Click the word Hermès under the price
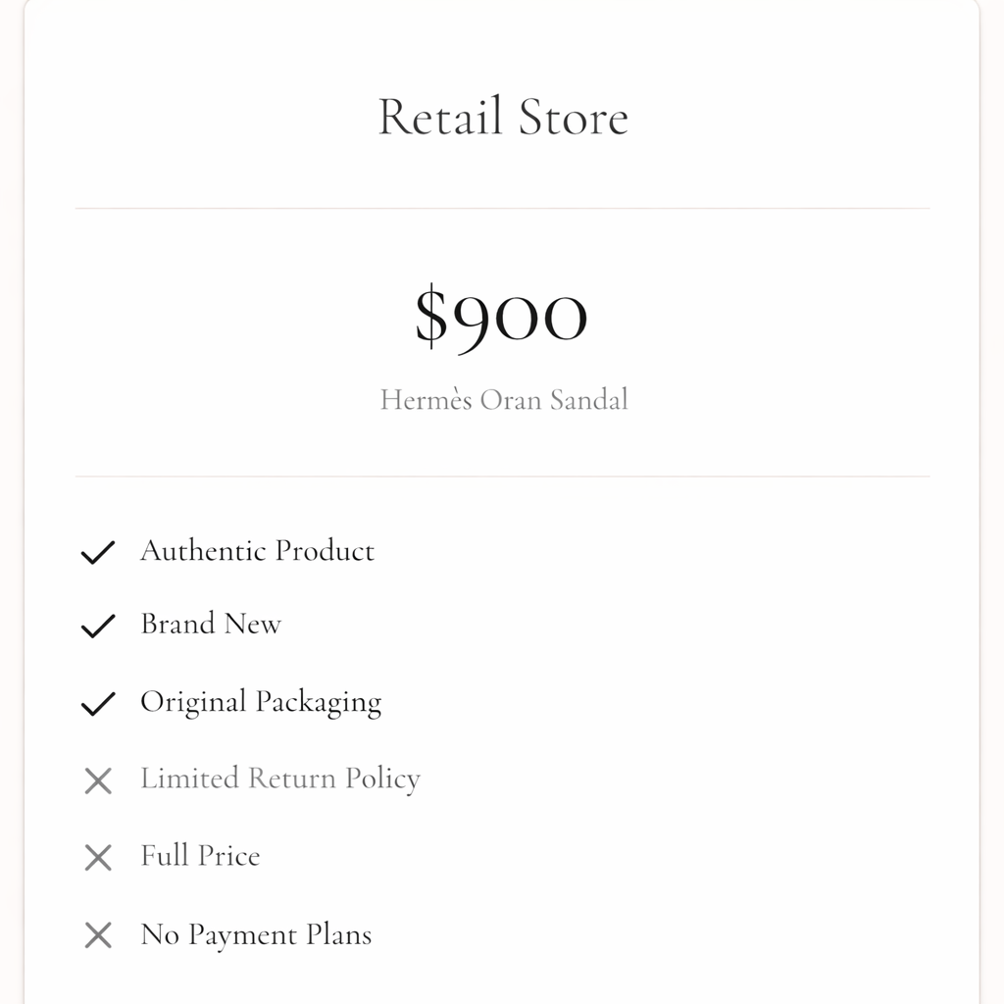The image size is (1004, 1004). (x=426, y=400)
